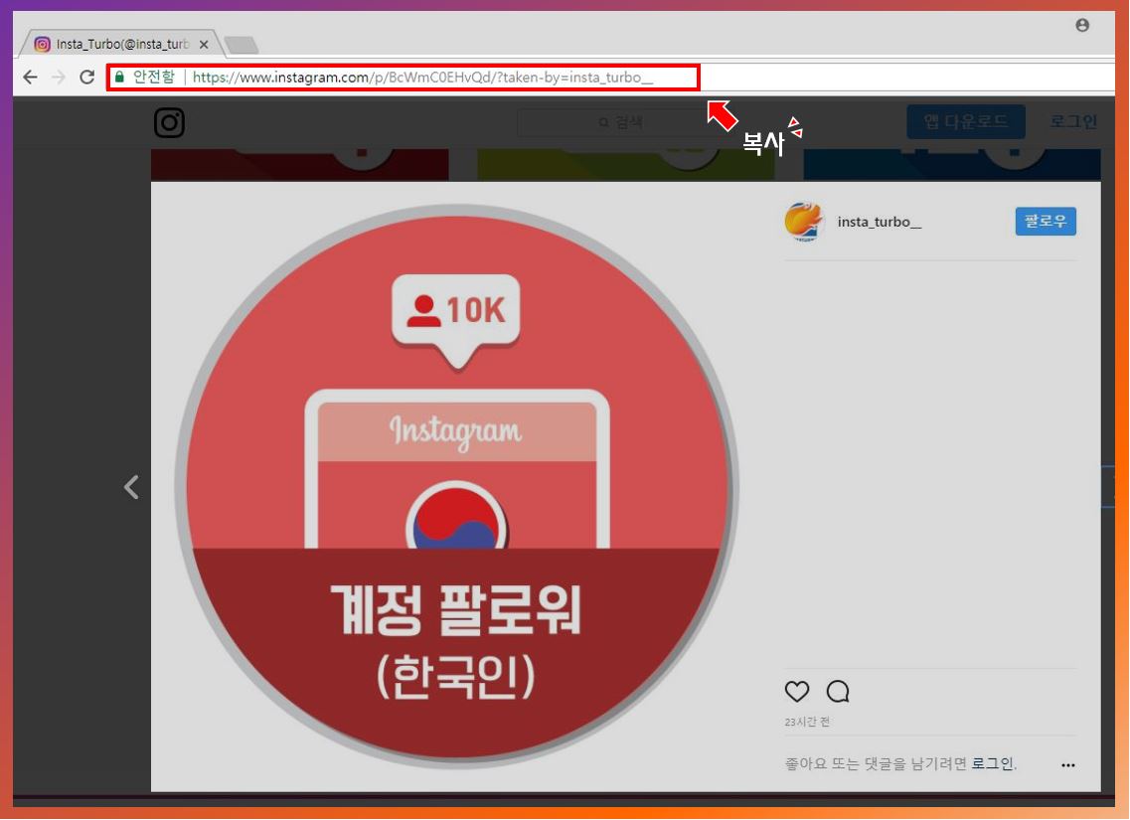The width and height of the screenshot is (1130, 820).
Task: Click the 앱 다운로드 button
Action: (966, 122)
